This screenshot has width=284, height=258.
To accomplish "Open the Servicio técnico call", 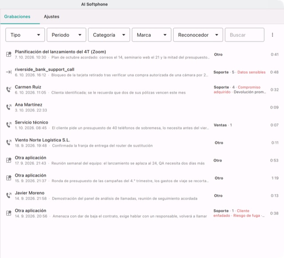I will click(x=32, y=123).
